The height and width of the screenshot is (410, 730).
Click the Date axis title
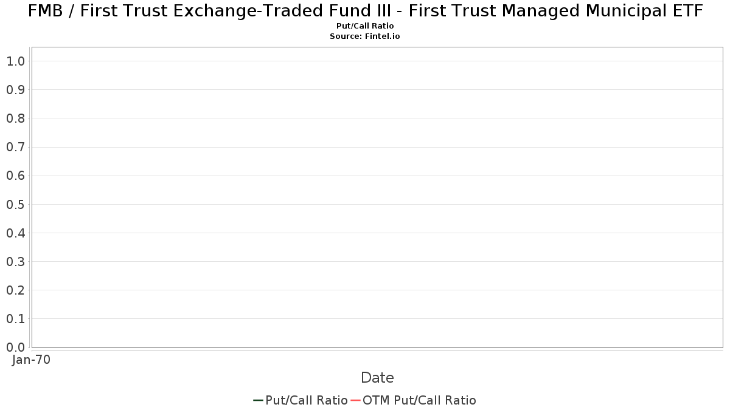point(377,378)
